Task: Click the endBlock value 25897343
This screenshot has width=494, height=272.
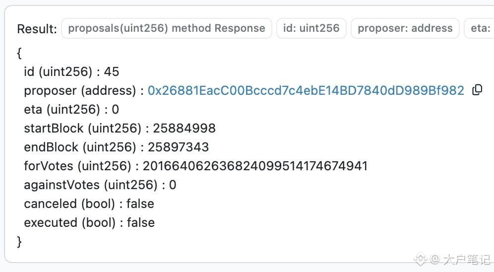Action: [179, 147]
